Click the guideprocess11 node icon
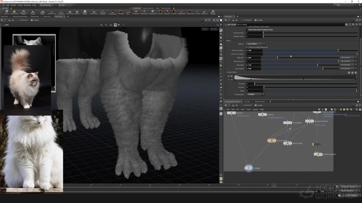 click(310, 121)
